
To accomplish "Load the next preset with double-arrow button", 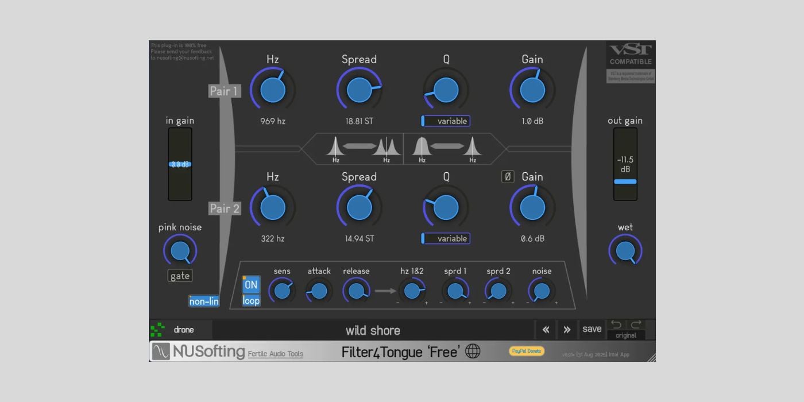I will (x=567, y=329).
